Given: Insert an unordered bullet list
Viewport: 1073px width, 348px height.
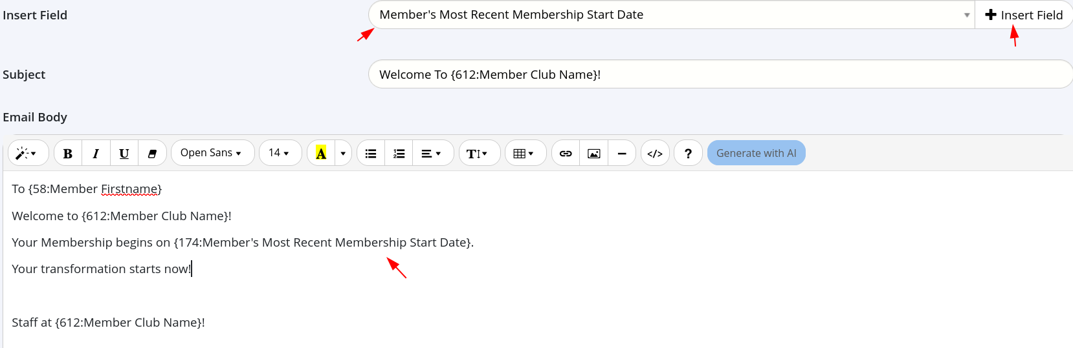Looking at the screenshot, I should click(371, 153).
